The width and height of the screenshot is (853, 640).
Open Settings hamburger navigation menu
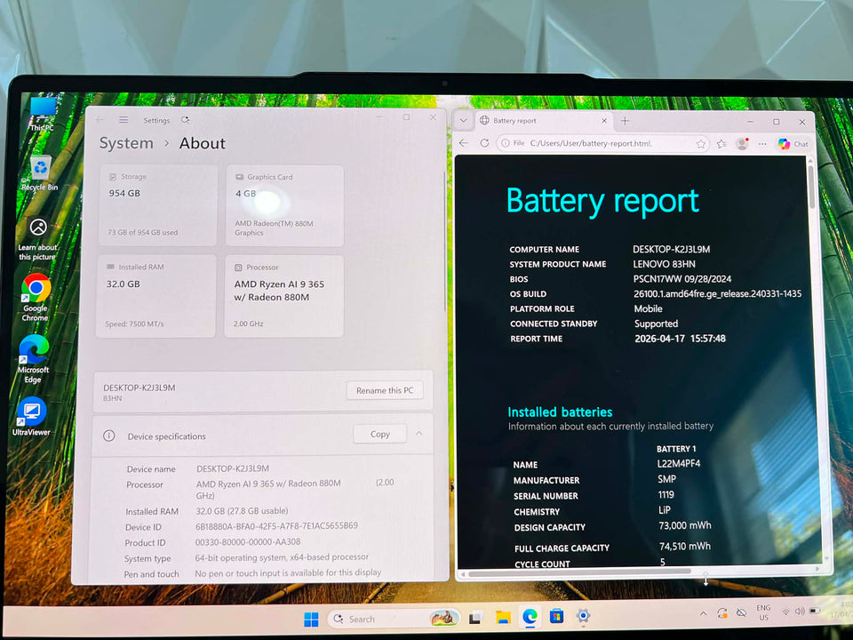(x=124, y=120)
